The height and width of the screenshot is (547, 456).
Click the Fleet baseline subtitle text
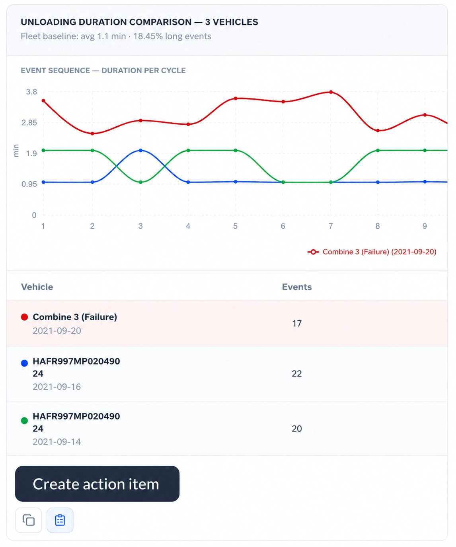(x=116, y=36)
